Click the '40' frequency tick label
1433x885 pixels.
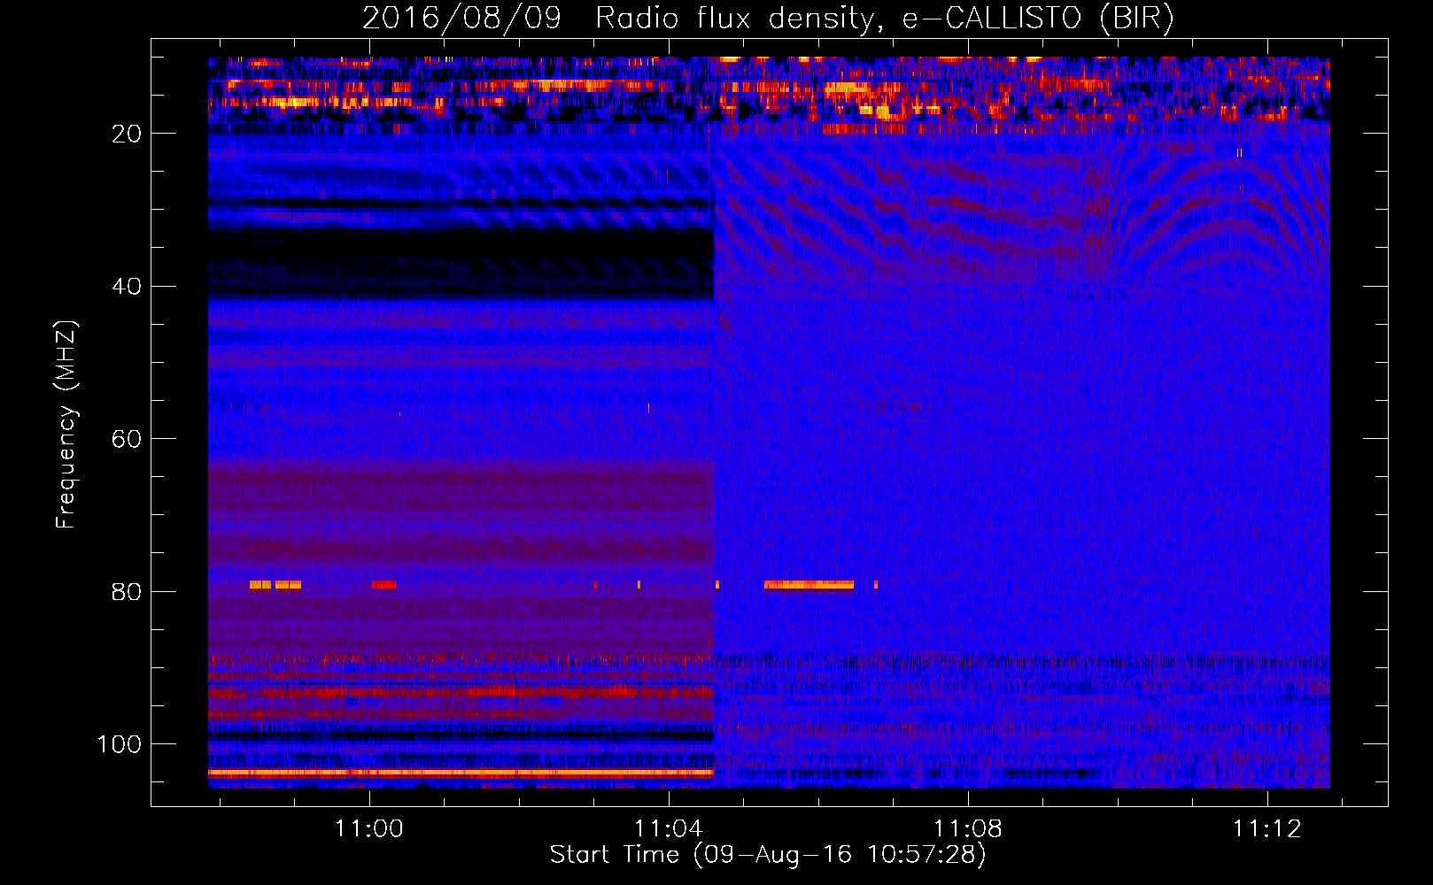click(x=127, y=287)
